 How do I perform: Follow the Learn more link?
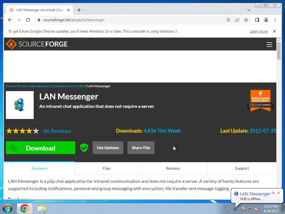click(259, 31)
